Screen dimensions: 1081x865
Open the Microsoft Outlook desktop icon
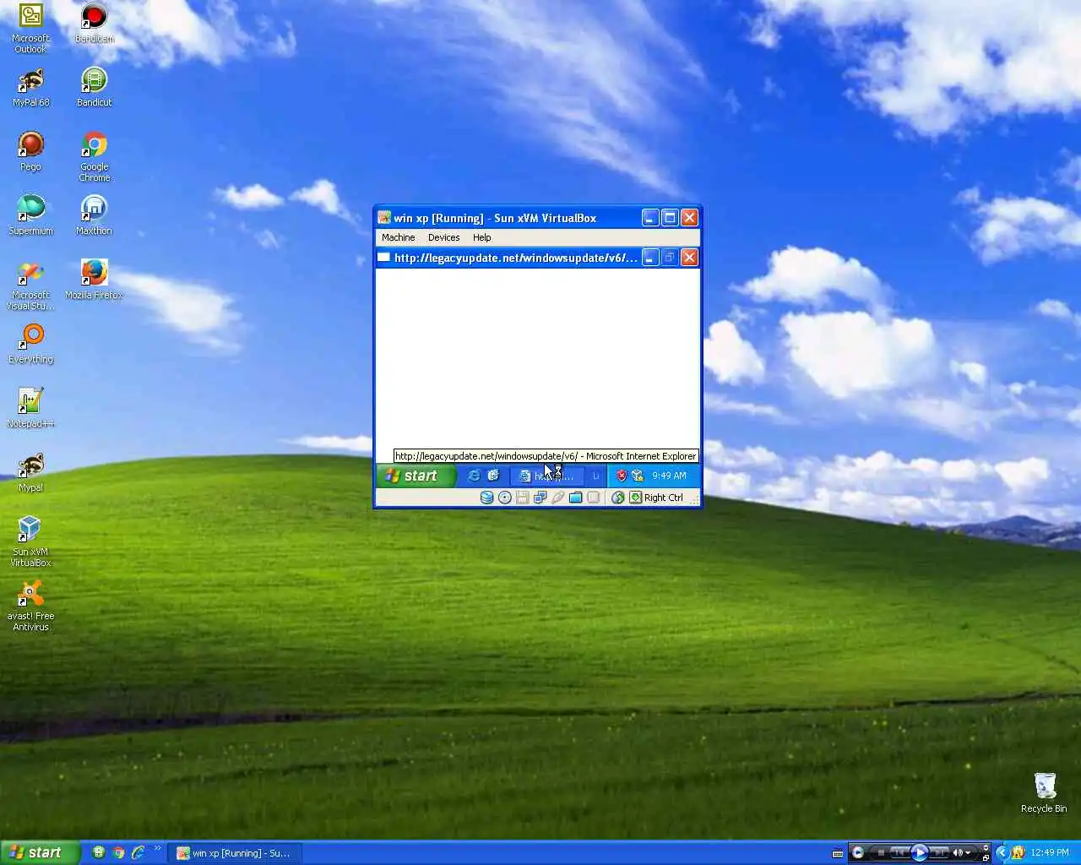click(30, 27)
